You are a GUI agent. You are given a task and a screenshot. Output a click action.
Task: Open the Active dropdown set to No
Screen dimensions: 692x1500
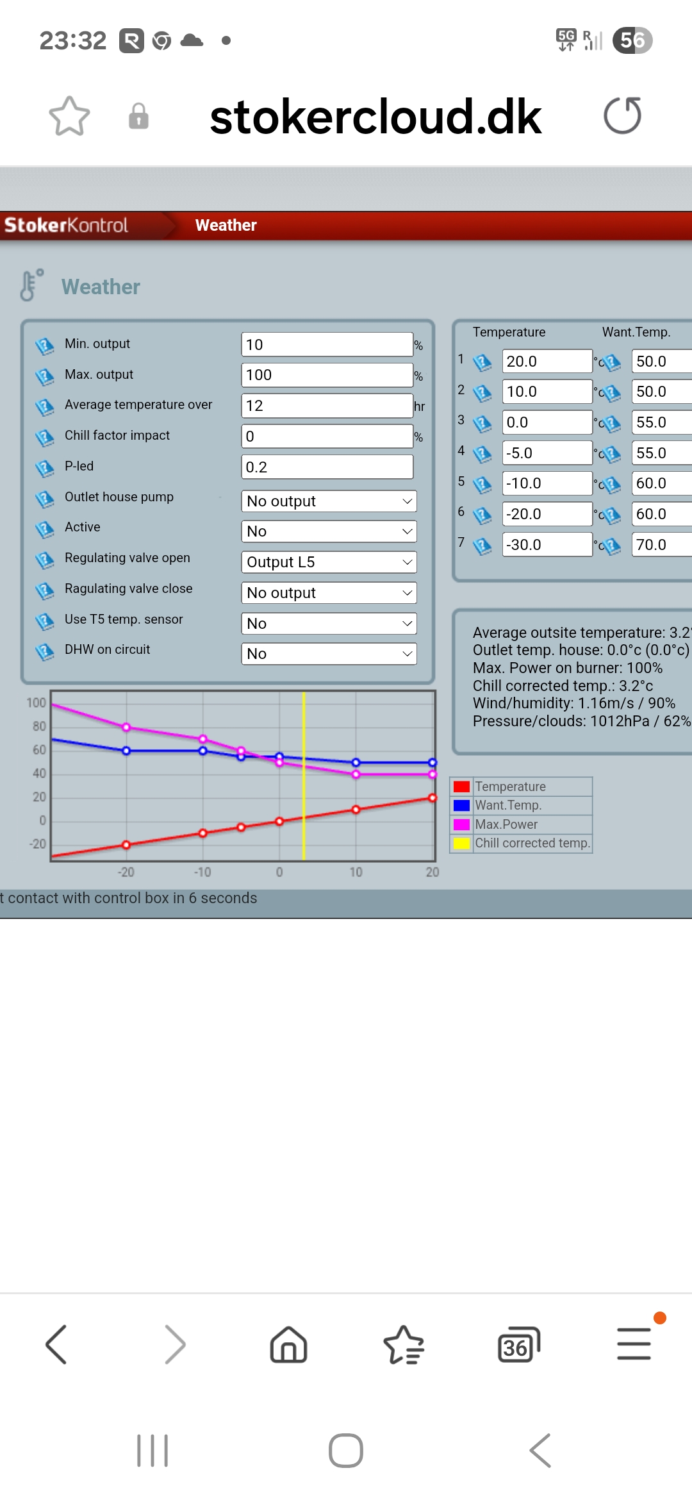point(329,531)
